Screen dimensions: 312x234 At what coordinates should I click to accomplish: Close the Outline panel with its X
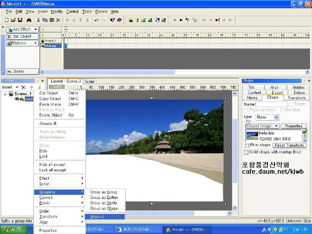(42, 81)
